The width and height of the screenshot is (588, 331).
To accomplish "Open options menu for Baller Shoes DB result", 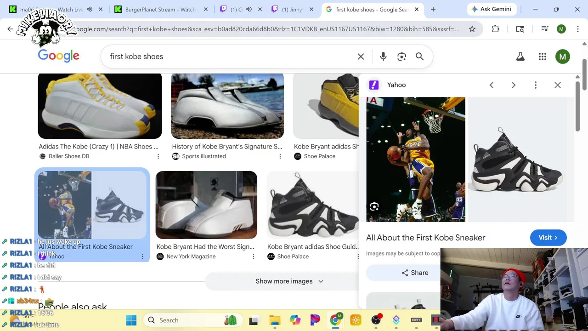I will click(x=158, y=156).
